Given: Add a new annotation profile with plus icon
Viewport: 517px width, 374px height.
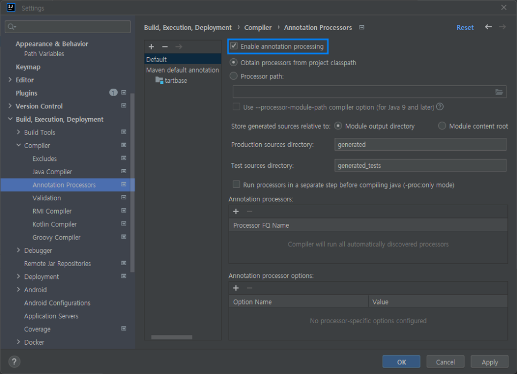Looking at the screenshot, I should click(x=151, y=47).
